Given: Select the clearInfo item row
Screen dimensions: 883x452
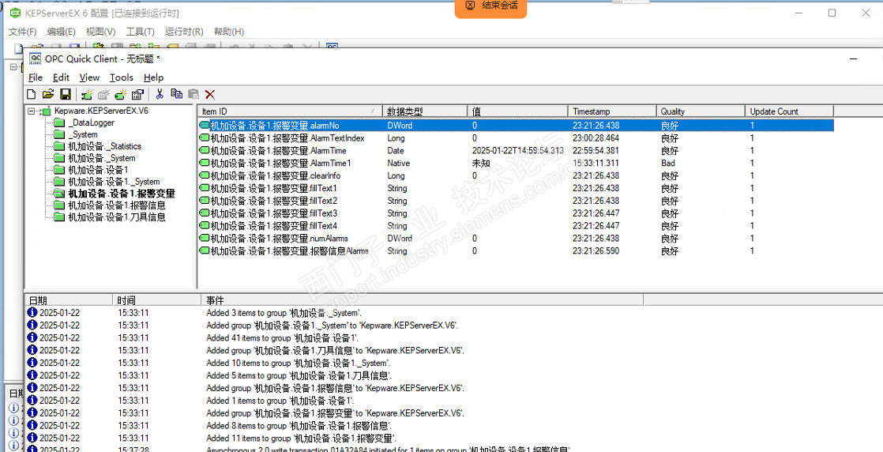Looking at the screenshot, I should (515, 175).
